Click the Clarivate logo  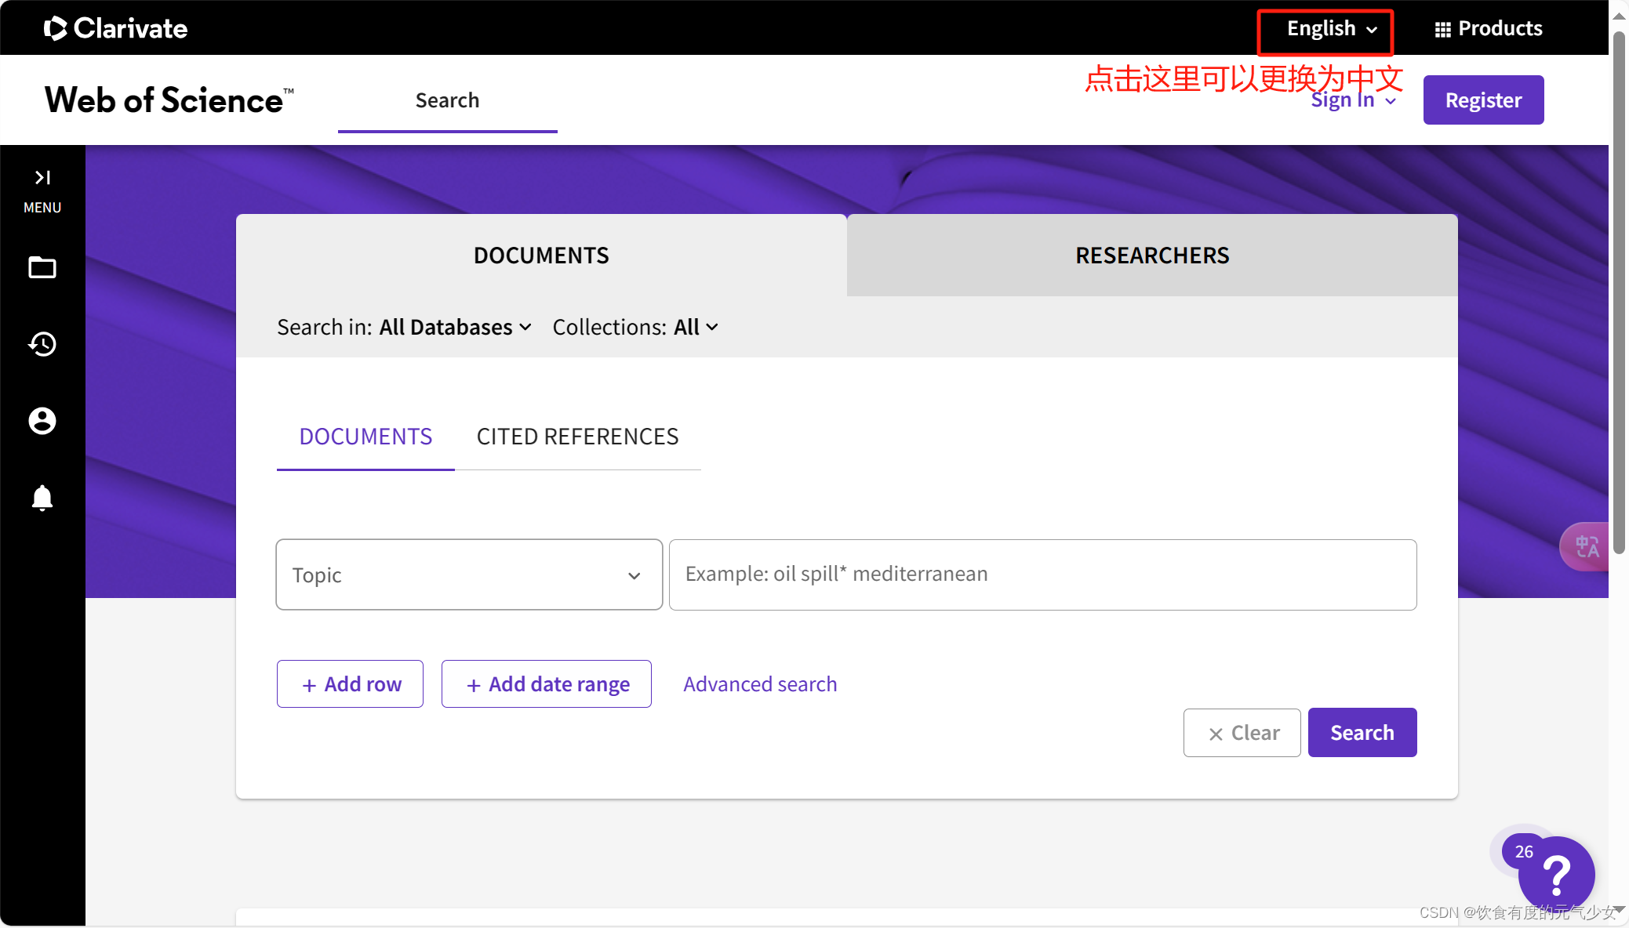coord(115,28)
